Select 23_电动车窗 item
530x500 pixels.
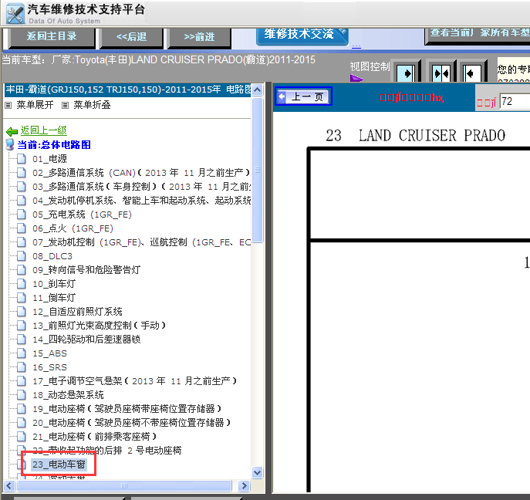59,465
